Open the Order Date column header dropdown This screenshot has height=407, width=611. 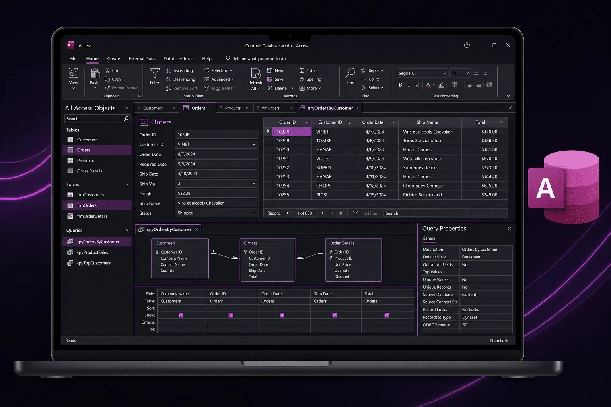(393, 122)
